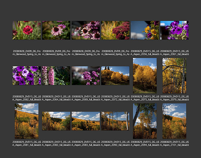Click the 'A_Aspen_2081_full_bleed.ti' file name
Image resolution: width=201 pixels, height=158 pixels.
click(27, 145)
